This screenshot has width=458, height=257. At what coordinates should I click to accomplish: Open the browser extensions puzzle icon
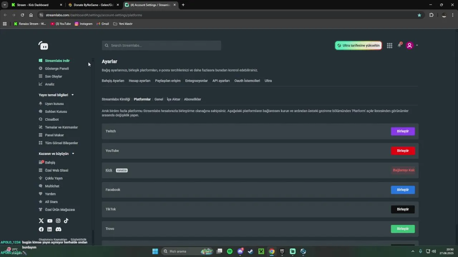[x=431, y=15]
